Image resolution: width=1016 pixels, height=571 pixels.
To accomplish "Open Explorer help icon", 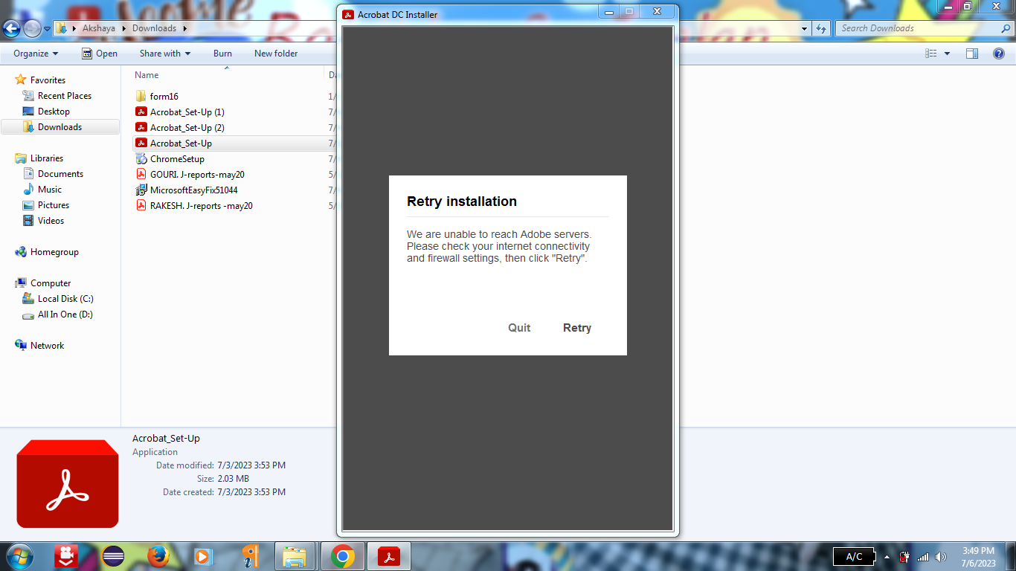I will pos(999,54).
